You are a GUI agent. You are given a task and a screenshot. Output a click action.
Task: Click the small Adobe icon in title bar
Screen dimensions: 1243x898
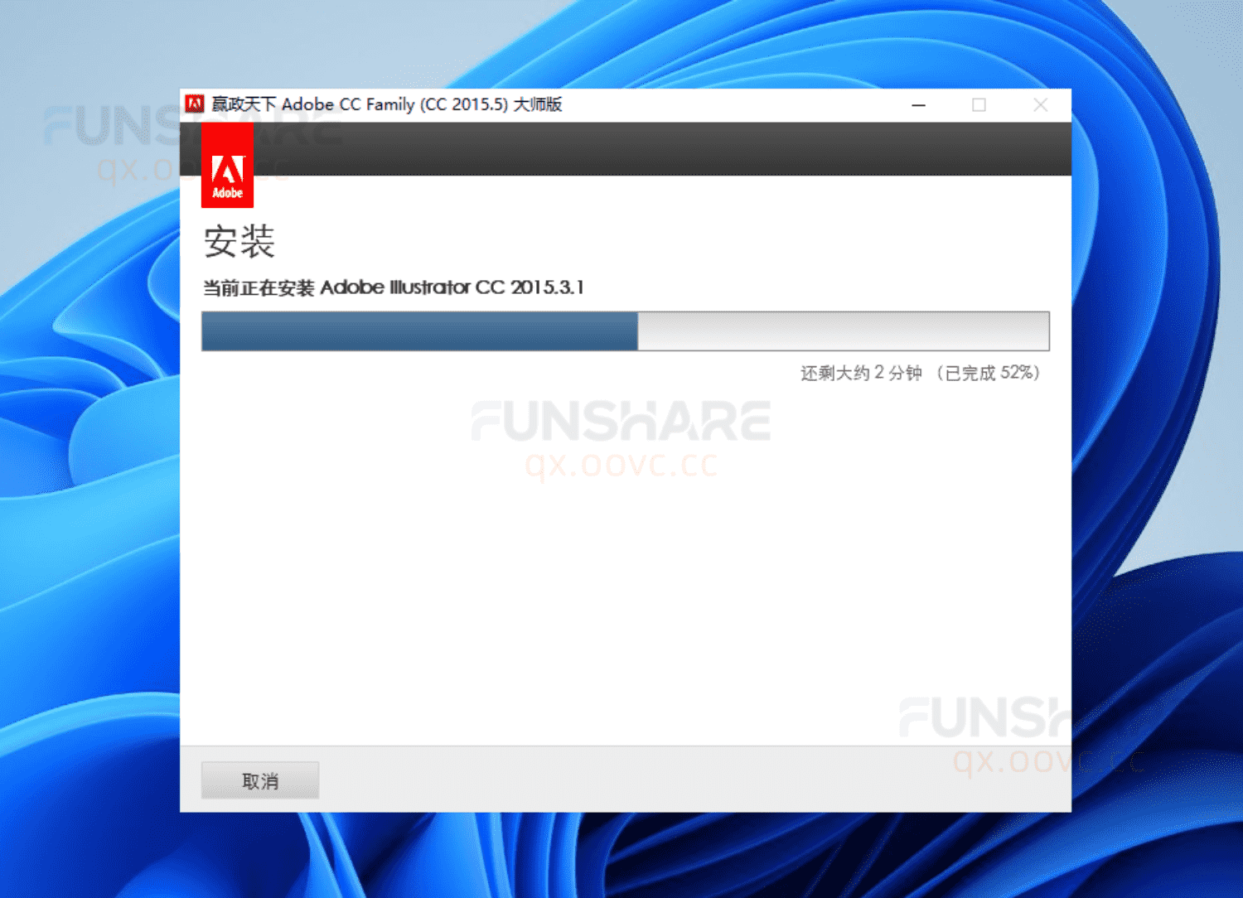195,104
